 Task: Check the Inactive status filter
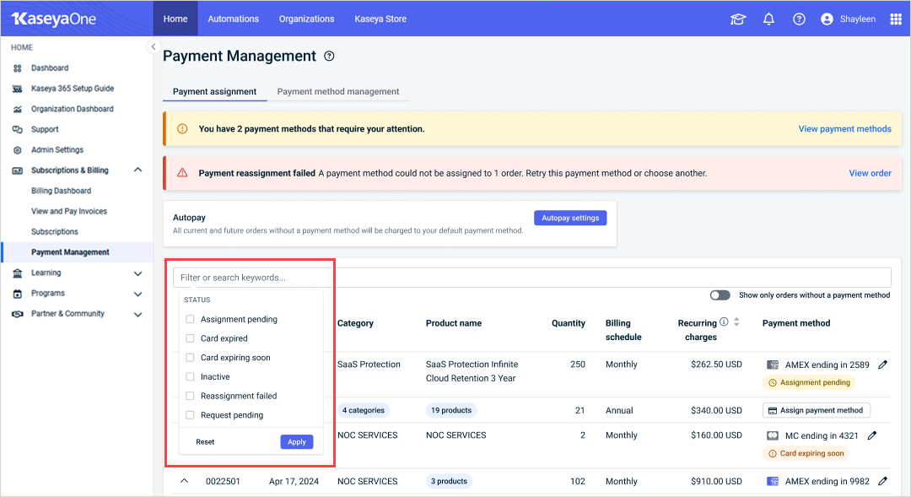190,376
